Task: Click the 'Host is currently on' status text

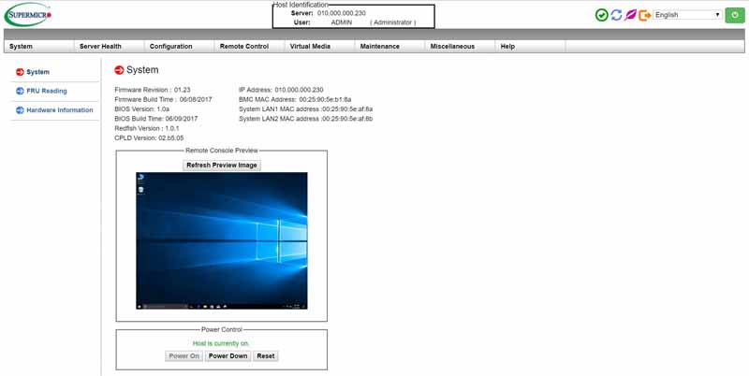Action: point(221,343)
